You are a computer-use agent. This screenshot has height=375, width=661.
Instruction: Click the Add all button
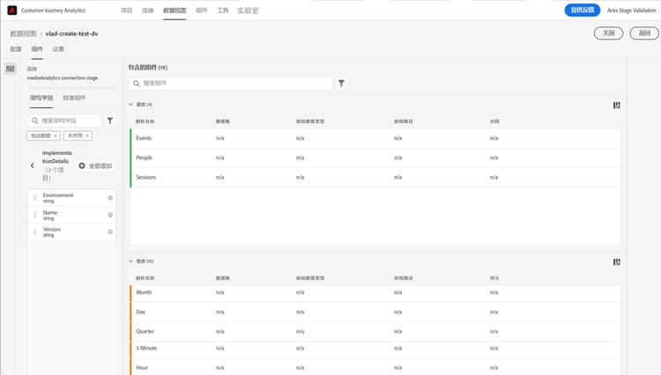coord(96,165)
